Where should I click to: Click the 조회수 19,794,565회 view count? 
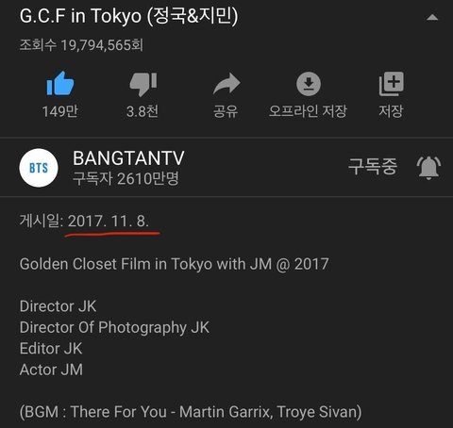pyautogui.click(x=81, y=45)
